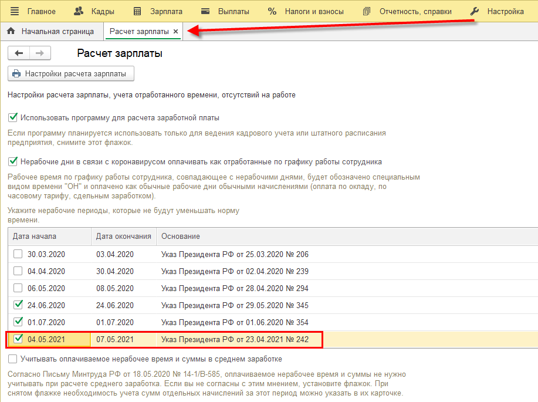Click the Дата окончания column header
Image resolution: width=538 pixels, height=402 pixels.
pyautogui.click(x=123, y=236)
